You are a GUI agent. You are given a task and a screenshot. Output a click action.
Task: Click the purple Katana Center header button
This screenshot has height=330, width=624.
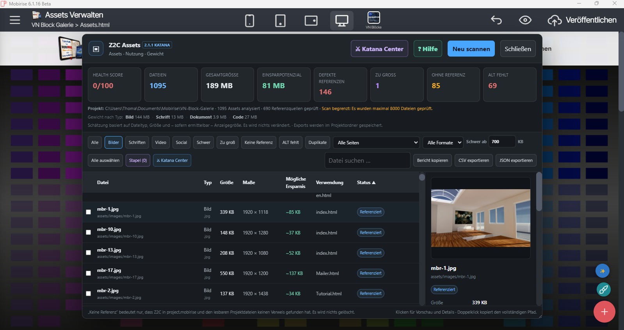(379, 49)
